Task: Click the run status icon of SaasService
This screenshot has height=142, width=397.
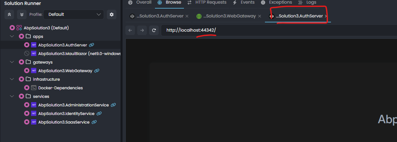Action: (27, 122)
